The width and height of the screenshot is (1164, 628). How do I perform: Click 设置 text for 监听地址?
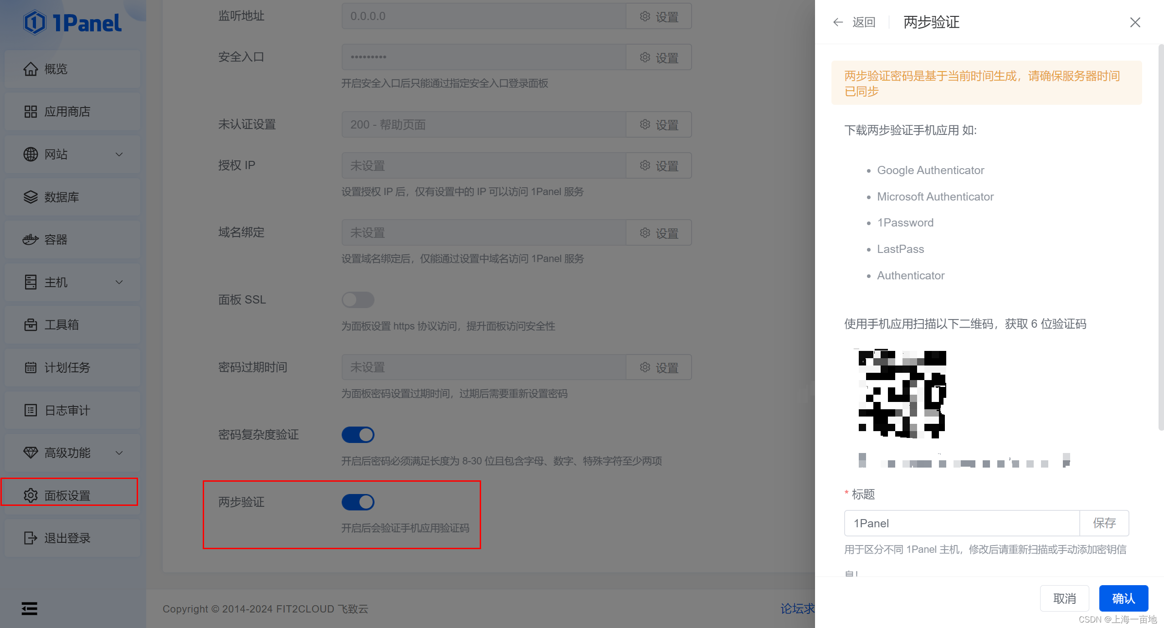pos(667,17)
